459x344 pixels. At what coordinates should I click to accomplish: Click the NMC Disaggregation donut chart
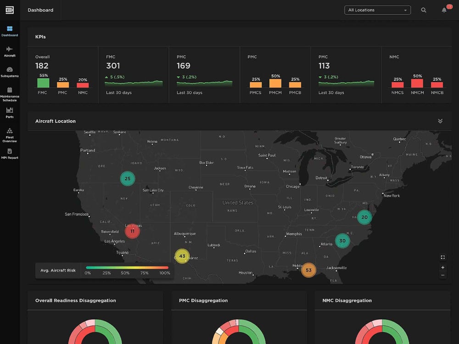382,332
